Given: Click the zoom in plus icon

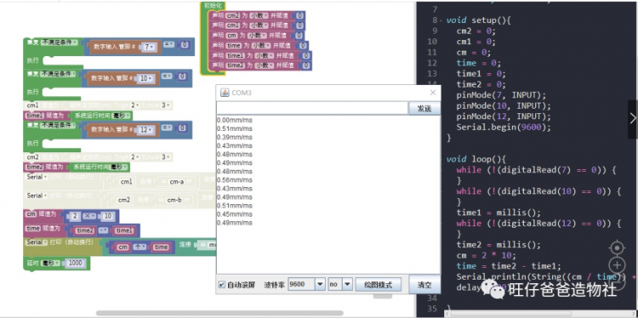Looking at the screenshot, I should click(x=618, y=265).
